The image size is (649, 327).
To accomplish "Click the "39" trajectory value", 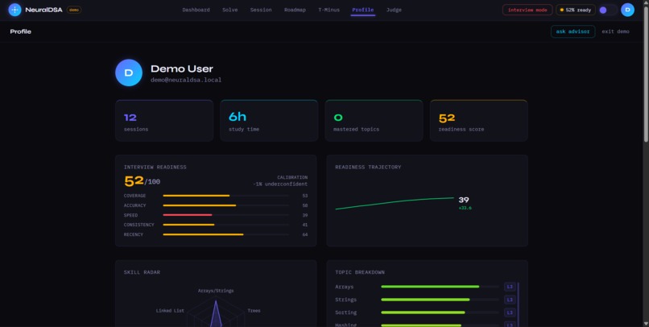I will click(x=464, y=201).
